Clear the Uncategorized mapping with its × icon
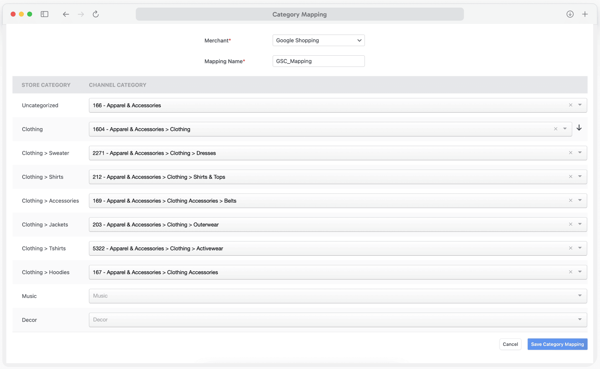Image resolution: width=600 pixels, height=369 pixels. click(571, 105)
